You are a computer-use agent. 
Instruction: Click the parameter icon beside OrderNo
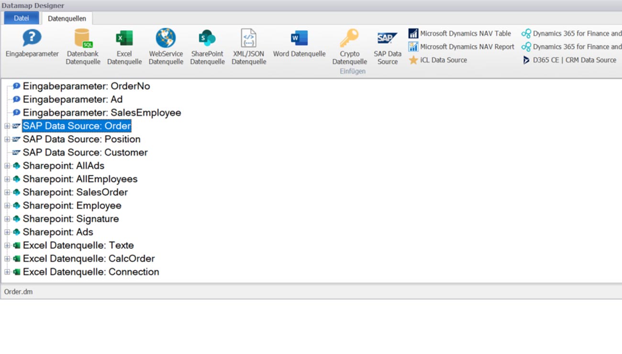[17, 86]
